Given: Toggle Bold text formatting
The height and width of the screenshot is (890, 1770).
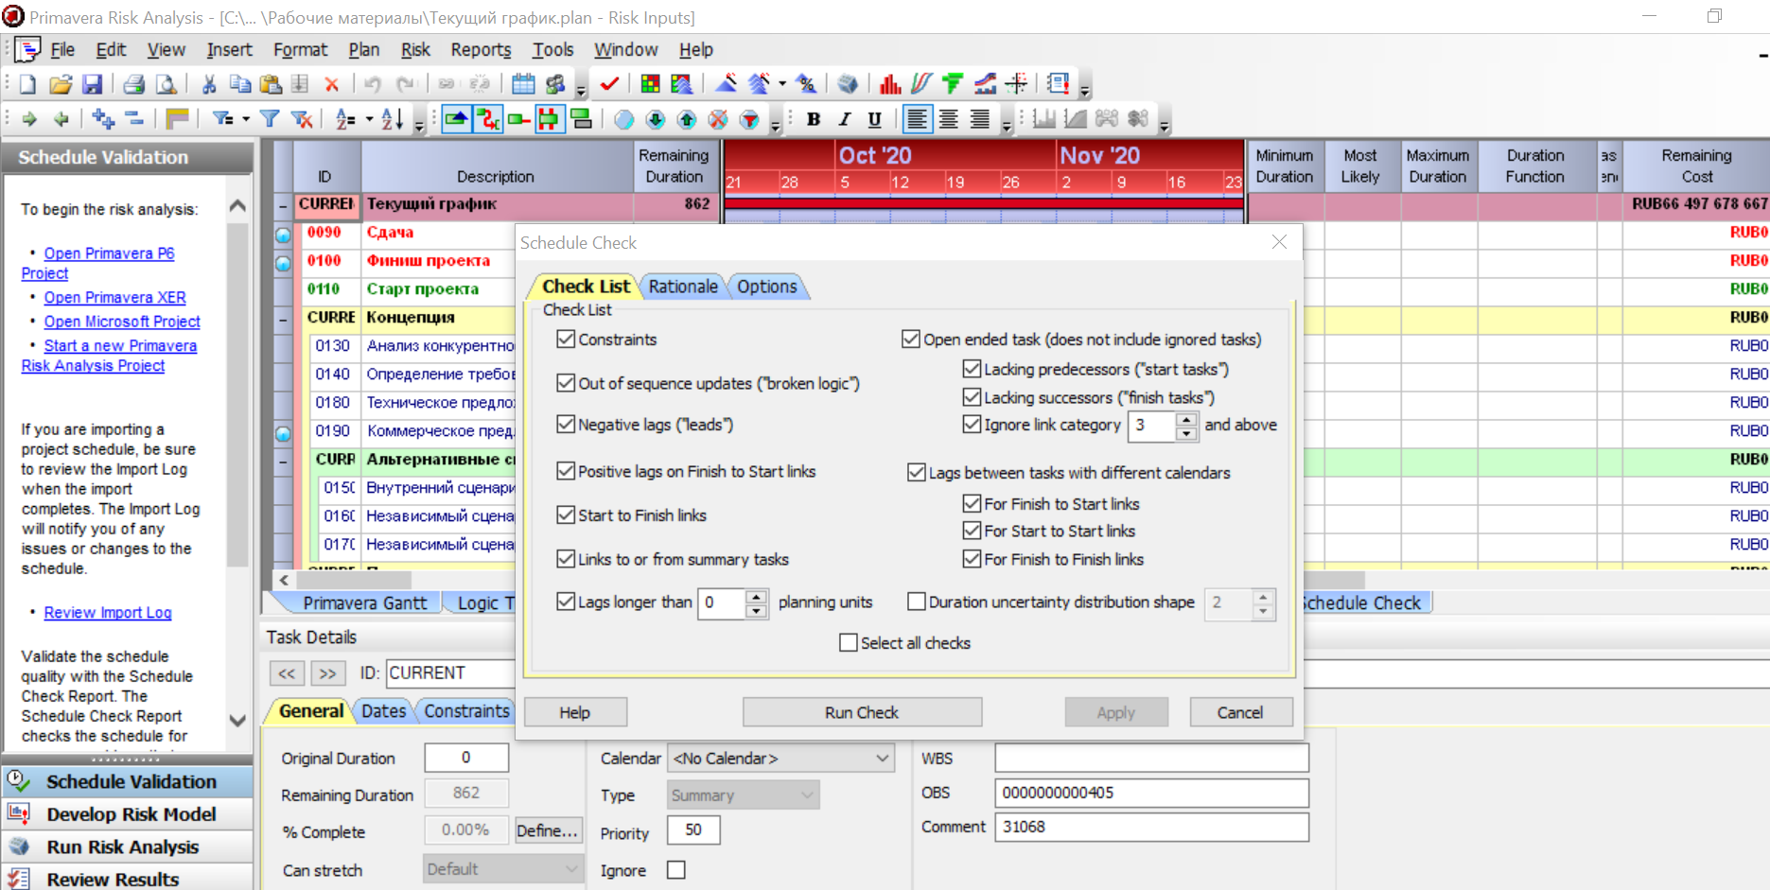Looking at the screenshot, I should tap(813, 119).
